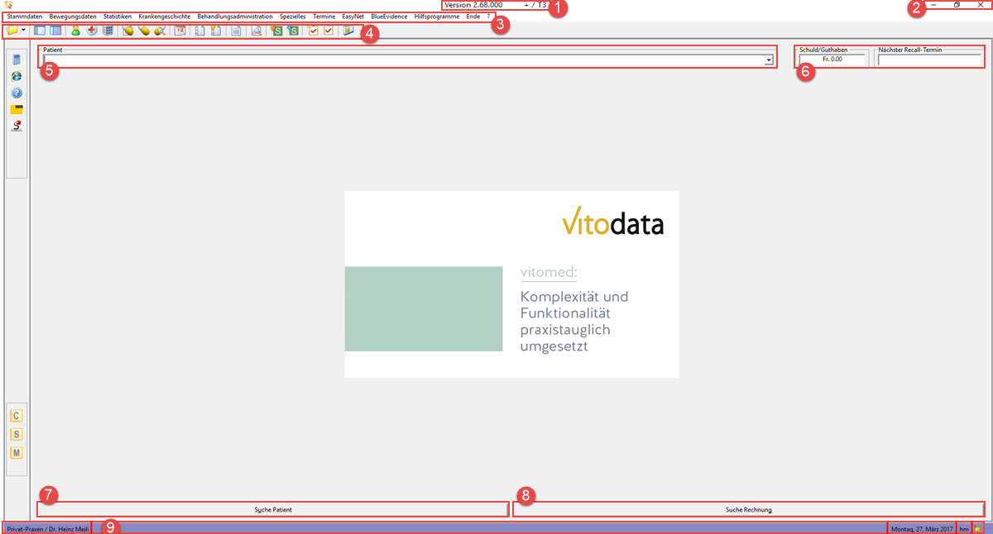The image size is (993, 534).
Task: Open the dropdown arrow beside the folder icon
Action: coord(23,31)
